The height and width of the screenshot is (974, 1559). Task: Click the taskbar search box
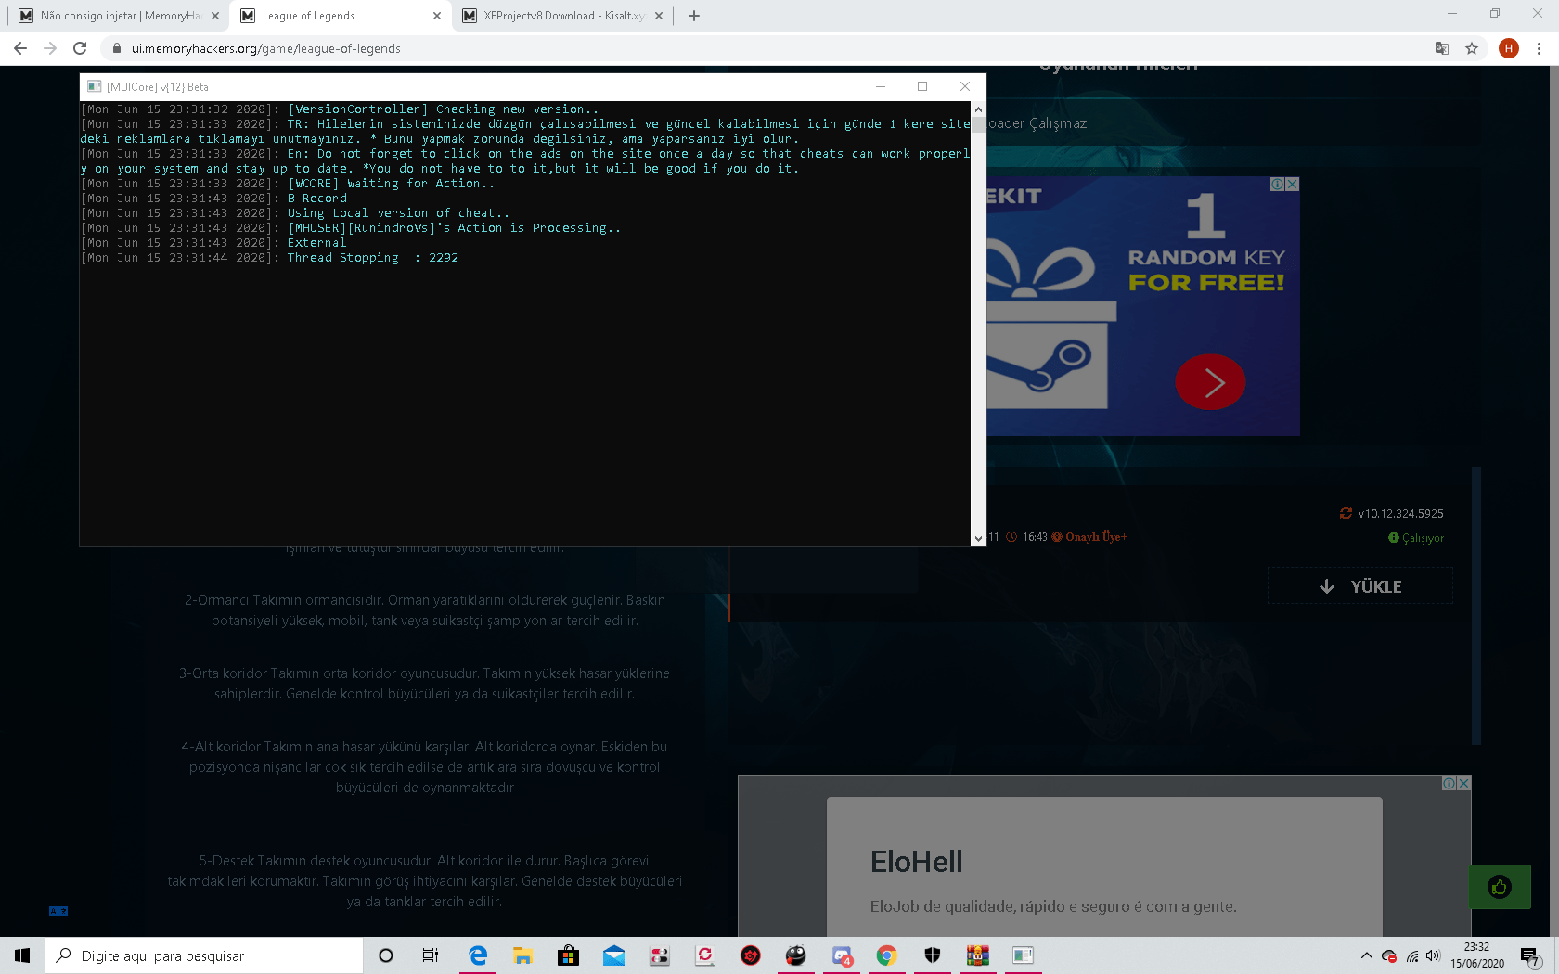(x=204, y=955)
